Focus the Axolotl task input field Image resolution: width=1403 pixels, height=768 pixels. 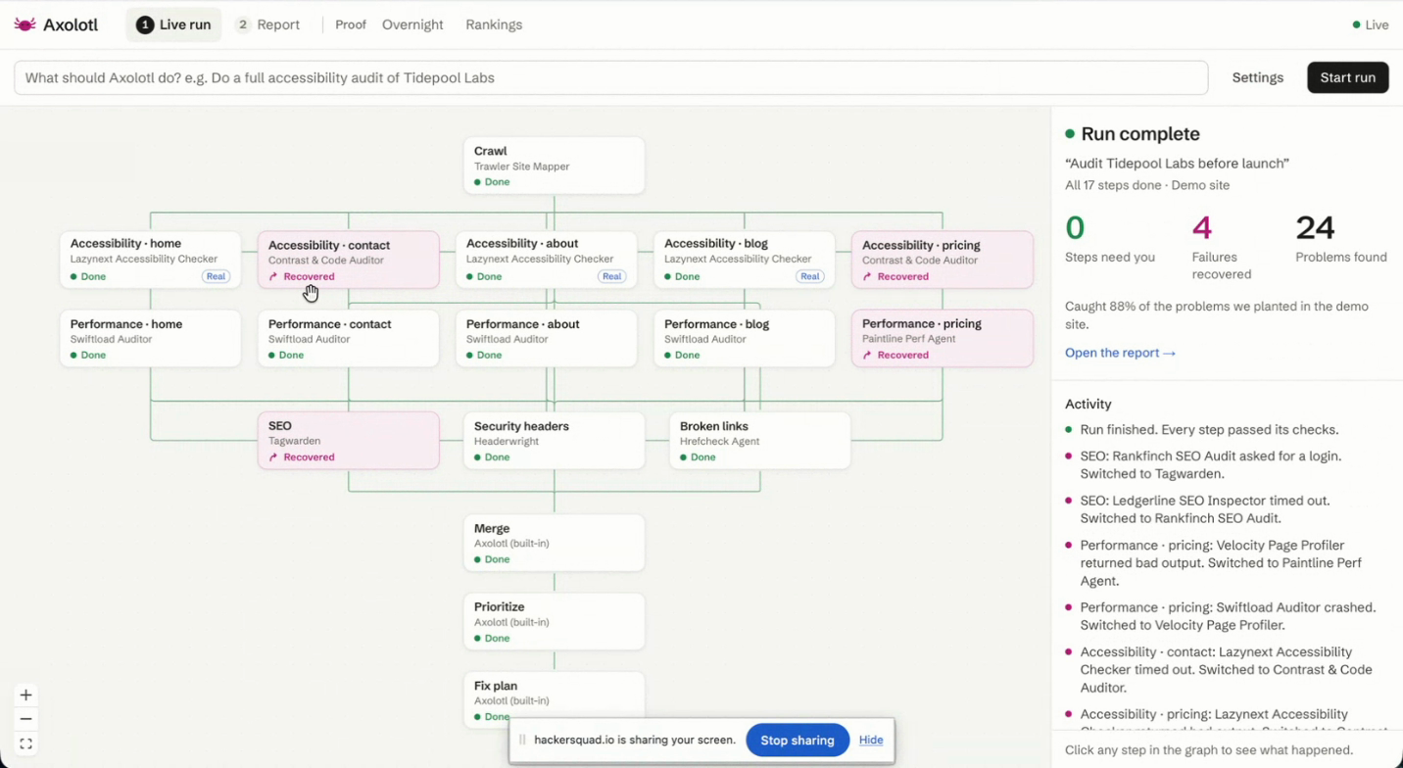[610, 77]
